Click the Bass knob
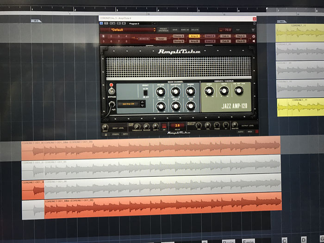Viewport: 324px width, 243px height. (191, 106)
